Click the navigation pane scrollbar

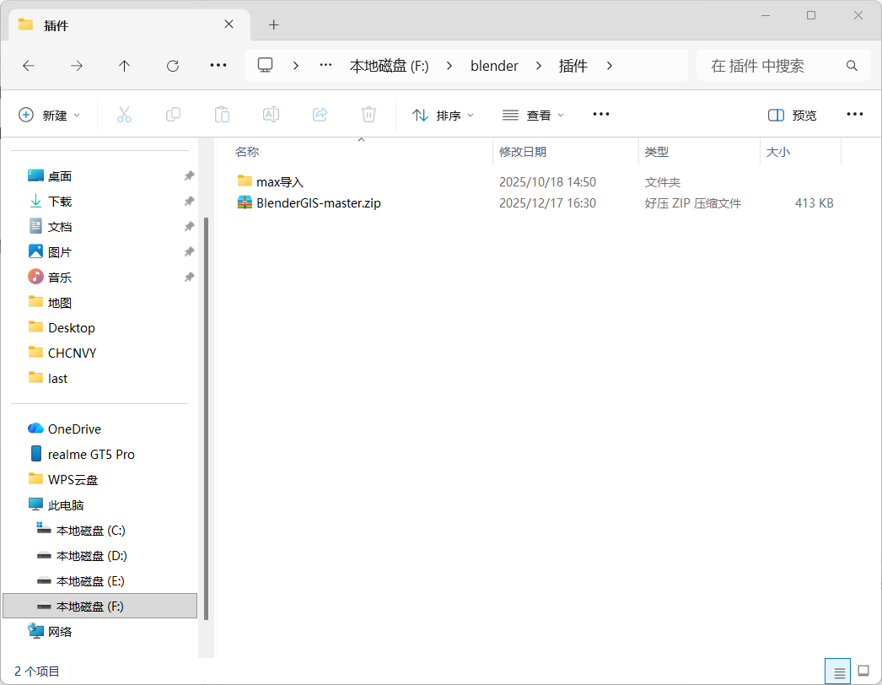click(206, 418)
